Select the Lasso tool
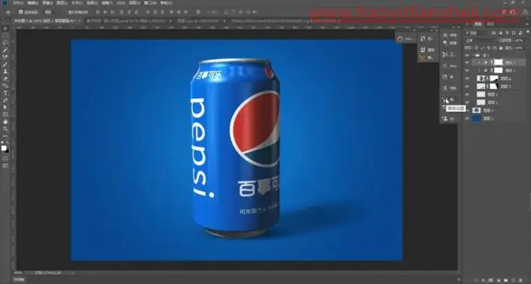The height and width of the screenshot is (284, 531). pyautogui.click(x=5, y=43)
